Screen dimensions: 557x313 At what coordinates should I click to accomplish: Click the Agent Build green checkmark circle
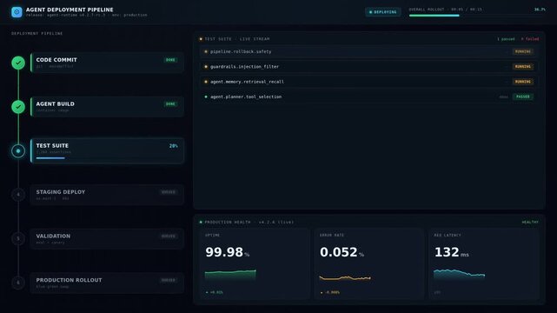[18, 107]
